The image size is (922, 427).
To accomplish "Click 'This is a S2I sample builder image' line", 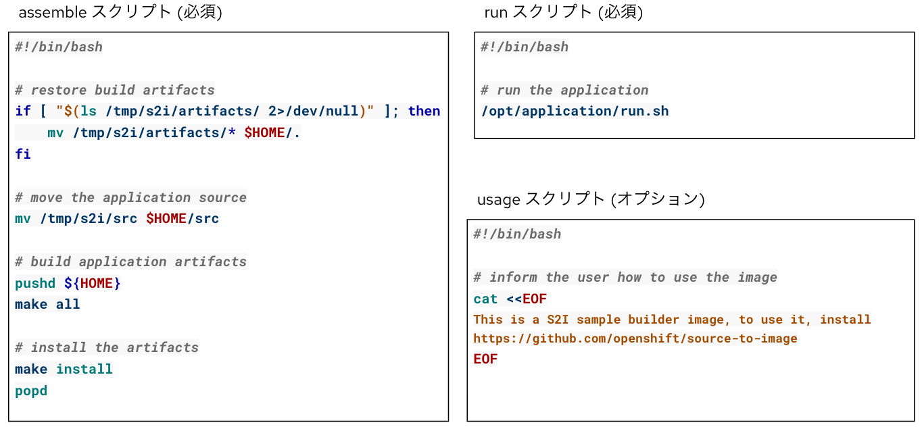I will (672, 320).
